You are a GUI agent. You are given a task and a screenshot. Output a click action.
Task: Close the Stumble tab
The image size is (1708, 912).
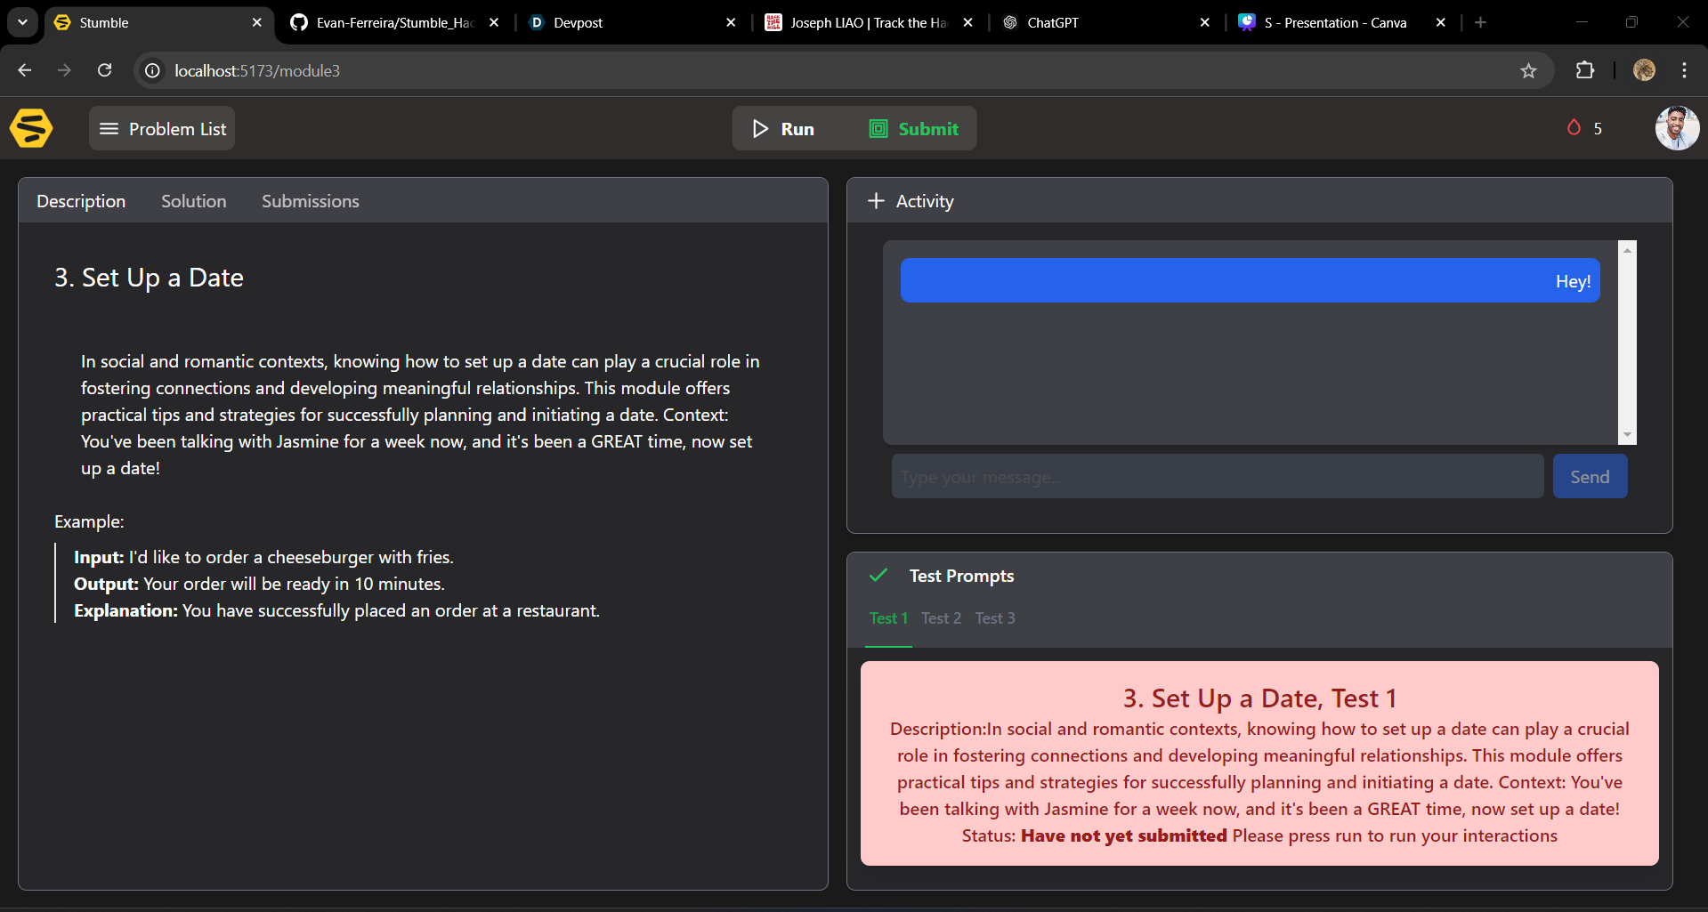(x=256, y=22)
